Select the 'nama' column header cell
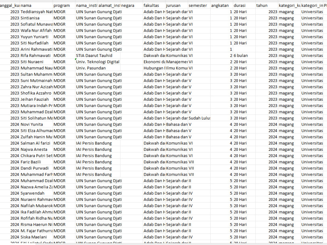327x245 pixels. (36, 6)
